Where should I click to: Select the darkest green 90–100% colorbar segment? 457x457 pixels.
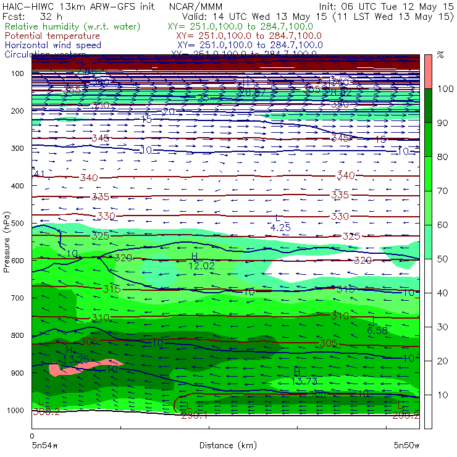coord(428,106)
